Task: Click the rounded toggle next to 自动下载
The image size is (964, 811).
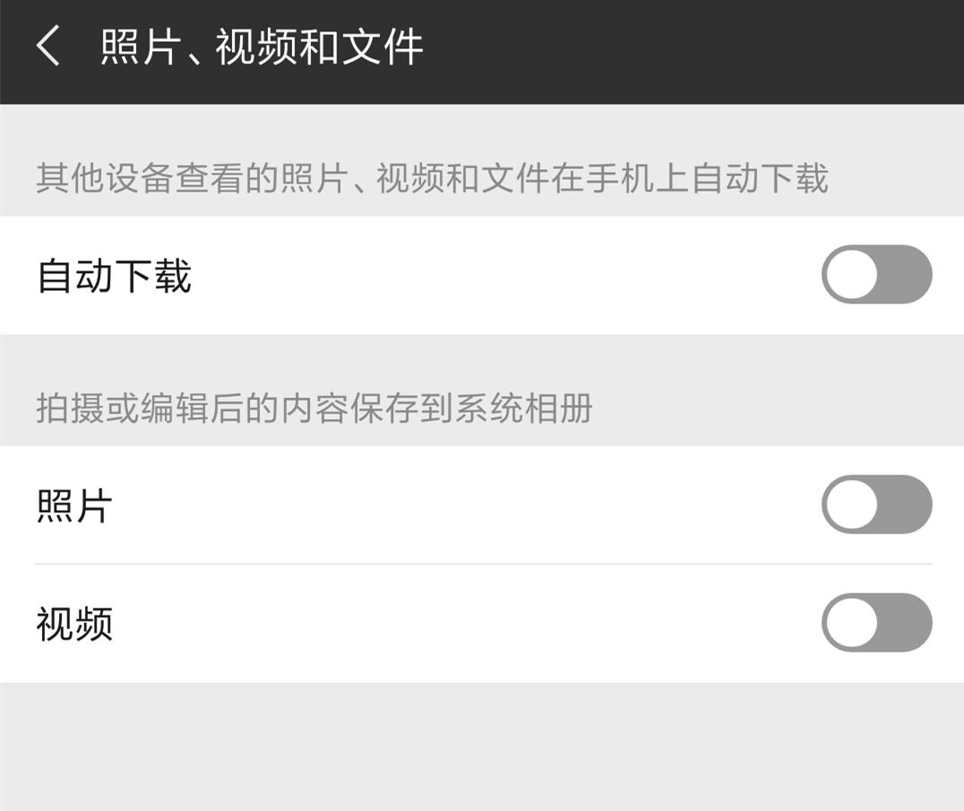Action: pyautogui.click(x=875, y=275)
